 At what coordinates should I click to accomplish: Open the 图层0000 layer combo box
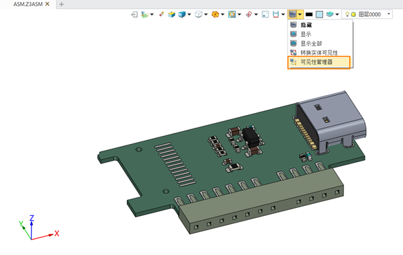click(x=367, y=14)
